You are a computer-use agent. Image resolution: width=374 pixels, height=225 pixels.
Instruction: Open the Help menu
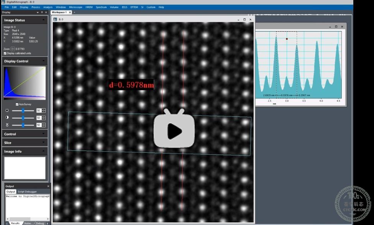pos(161,7)
